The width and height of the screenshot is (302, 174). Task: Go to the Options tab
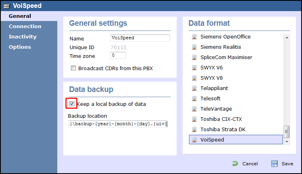tap(20, 47)
